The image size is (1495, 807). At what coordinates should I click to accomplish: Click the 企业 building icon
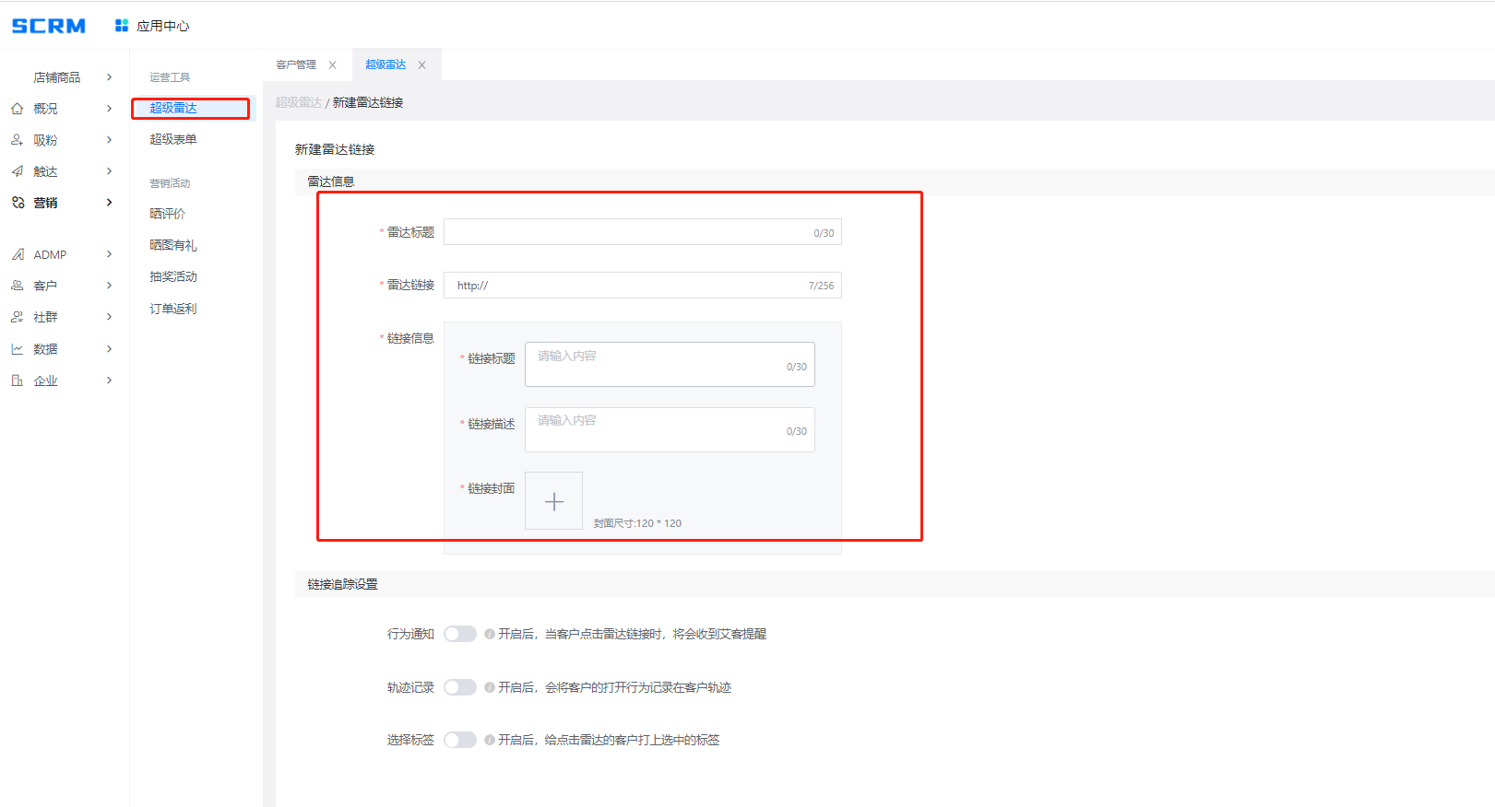point(18,380)
